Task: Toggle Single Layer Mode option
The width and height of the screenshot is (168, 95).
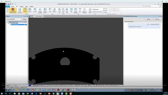Action: click(97, 12)
